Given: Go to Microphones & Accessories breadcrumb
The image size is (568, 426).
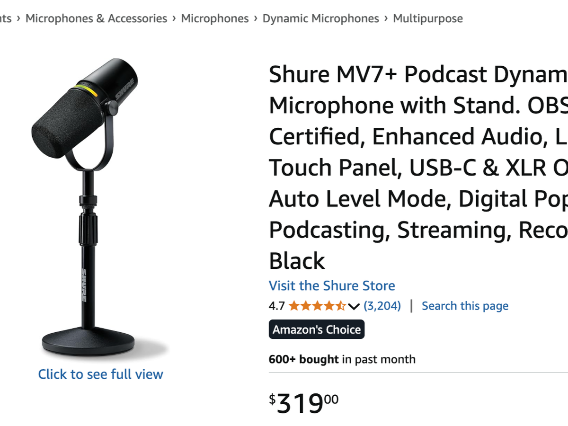Looking at the screenshot, I should [x=96, y=18].
